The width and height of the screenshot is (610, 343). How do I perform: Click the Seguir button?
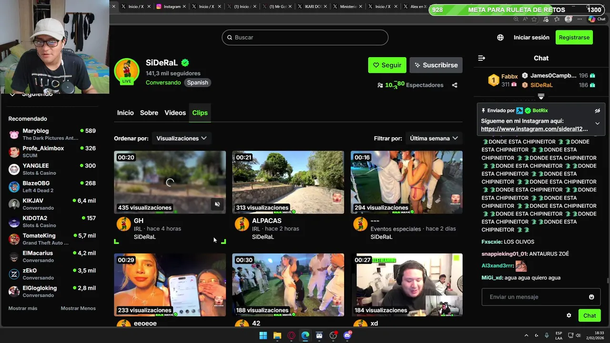[x=387, y=65]
